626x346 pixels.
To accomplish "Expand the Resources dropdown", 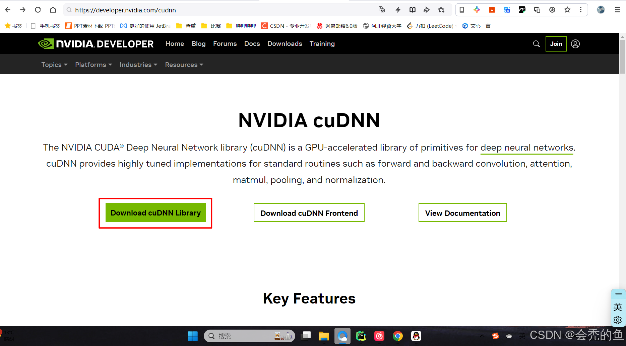I will pos(184,65).
